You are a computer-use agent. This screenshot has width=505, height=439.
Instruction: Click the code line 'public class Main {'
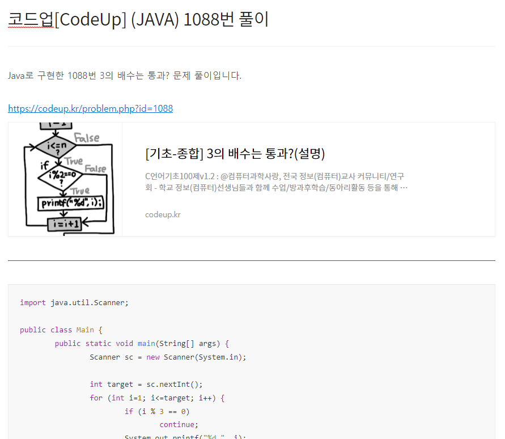coord(61,330)
